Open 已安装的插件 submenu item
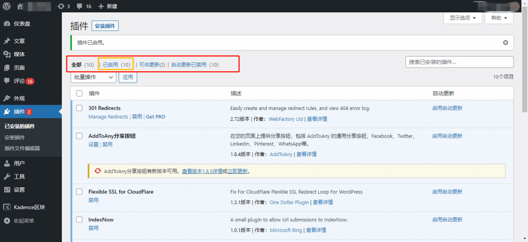 20,127
